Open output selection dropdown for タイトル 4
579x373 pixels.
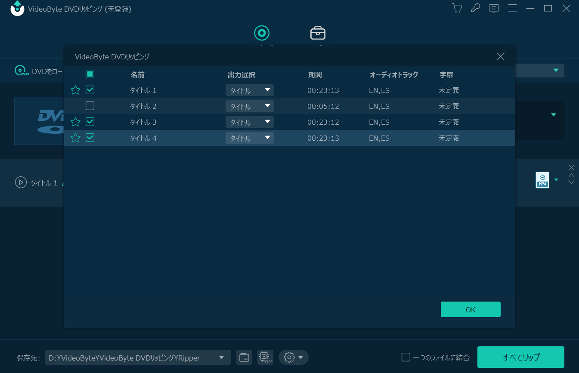click(x=250, y=138)
